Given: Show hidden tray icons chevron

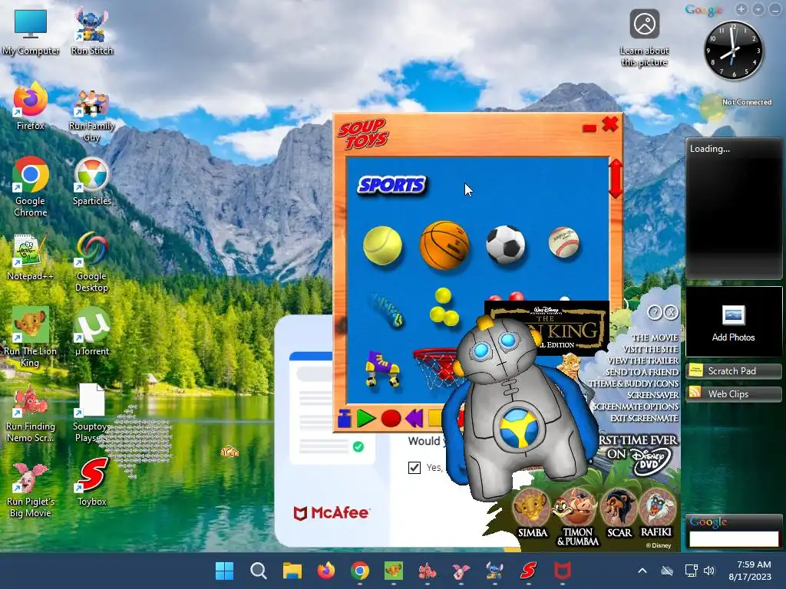Looking at the screenshot, I should [x=642, y=571].
